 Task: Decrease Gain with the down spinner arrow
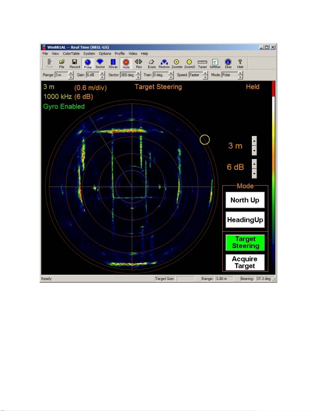(102, 77)
